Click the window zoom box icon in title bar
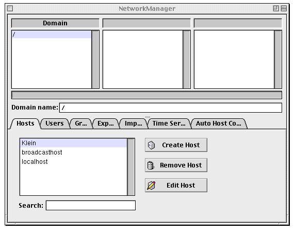 (x=276, y=8)
